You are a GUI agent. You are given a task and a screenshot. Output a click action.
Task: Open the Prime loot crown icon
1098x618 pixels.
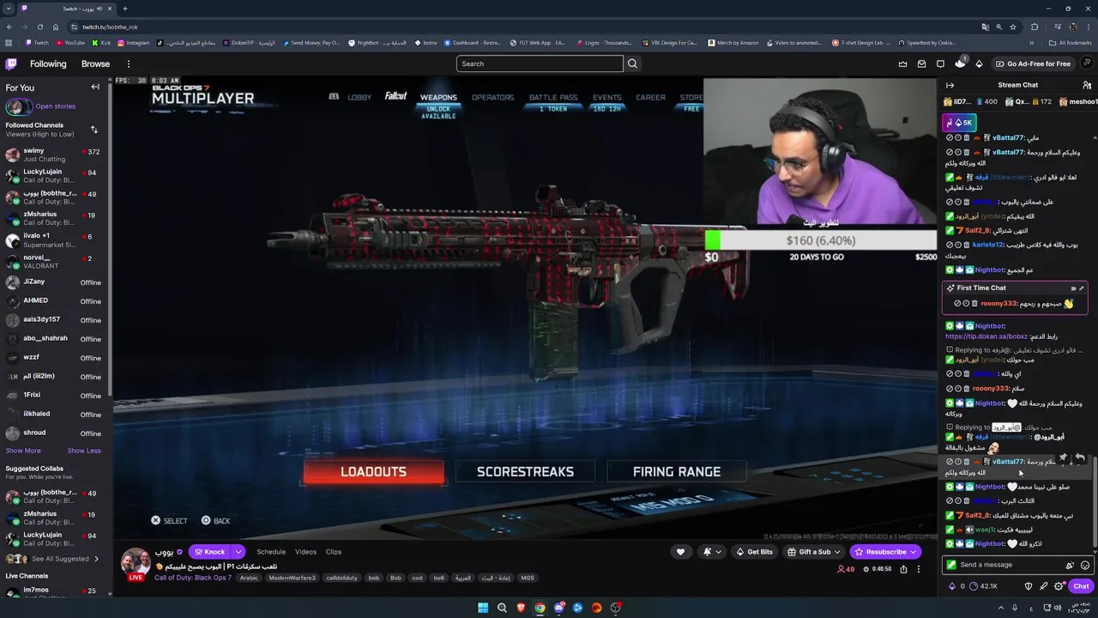pos(902,64)
